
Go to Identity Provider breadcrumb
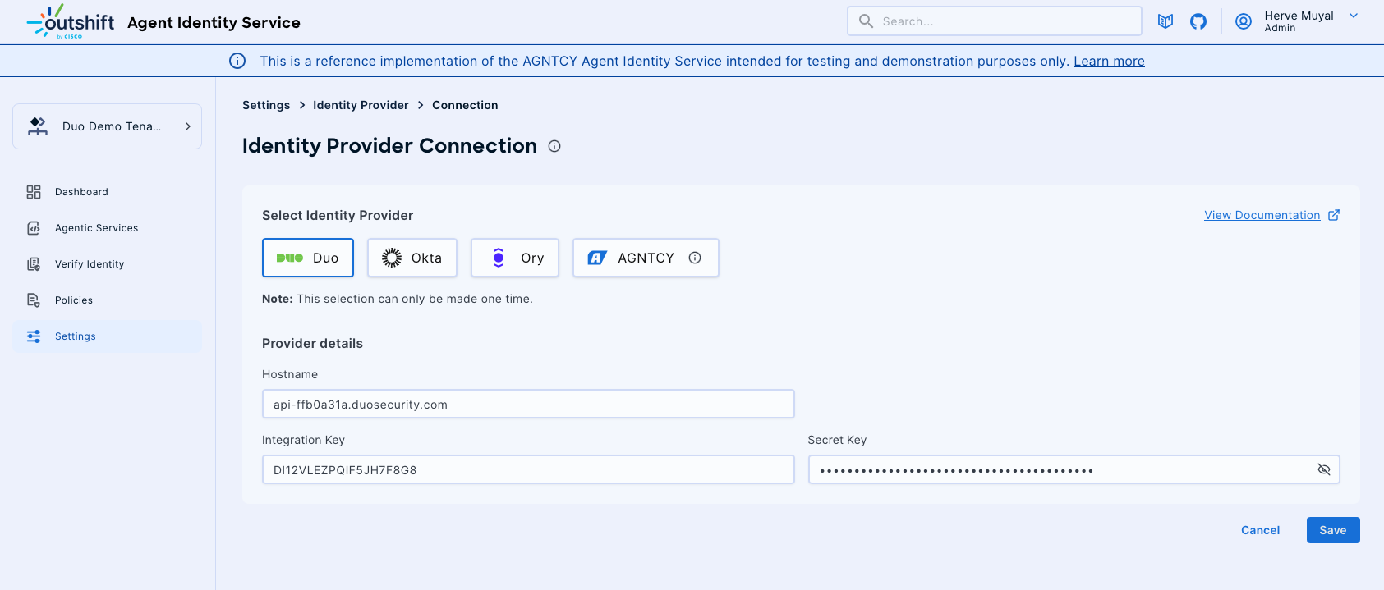coord(361,105)
